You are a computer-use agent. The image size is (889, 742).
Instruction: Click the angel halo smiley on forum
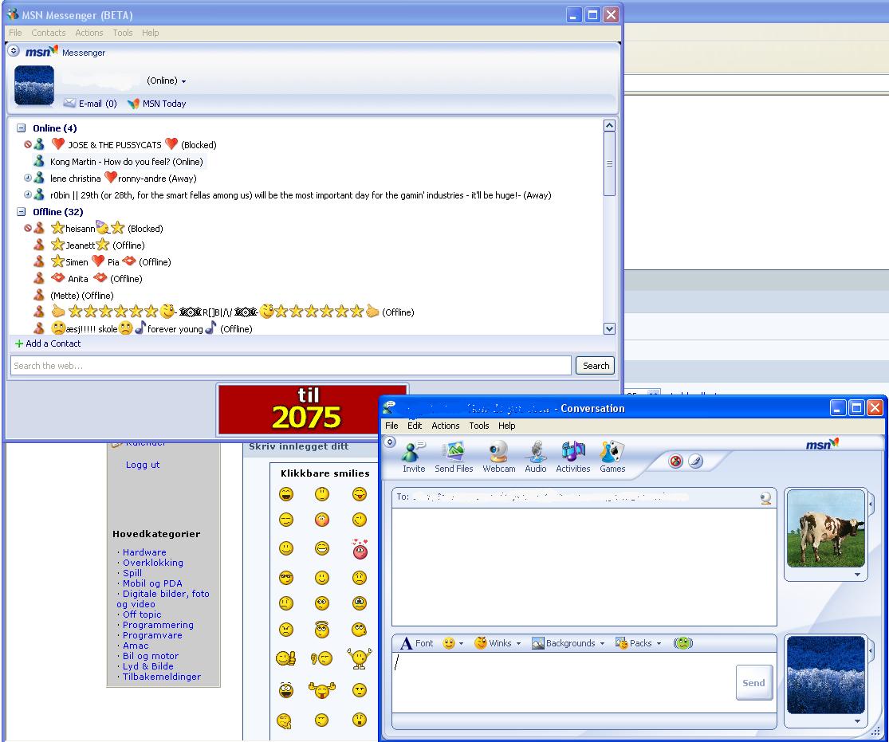tap(322, 629)
